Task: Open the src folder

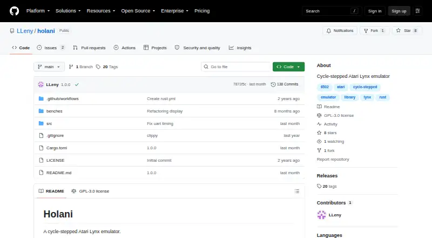Action: click(x=49, y=123)
